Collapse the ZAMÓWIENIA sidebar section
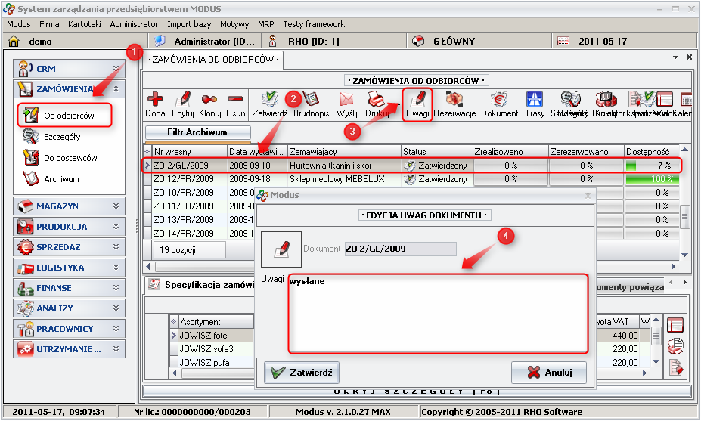Screen dimensions: 701x421 click(x=116, y=89)
